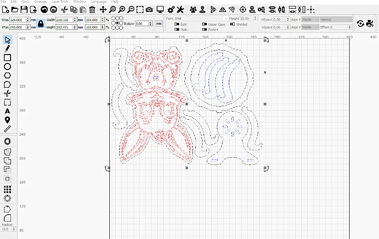Pick the Ellipse drawing tool
The height and width of the screenshot is (239, 379).
[x=7, y=67]
